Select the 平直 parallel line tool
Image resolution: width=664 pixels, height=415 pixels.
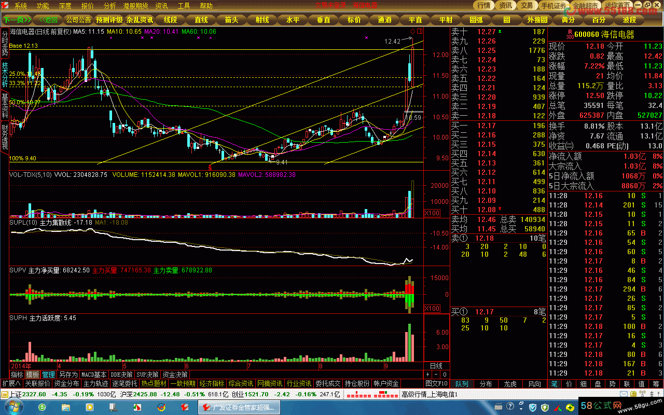coord(416,20)
